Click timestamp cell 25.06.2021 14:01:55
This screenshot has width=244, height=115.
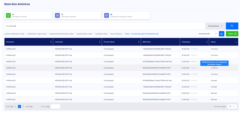click(189, 100)
